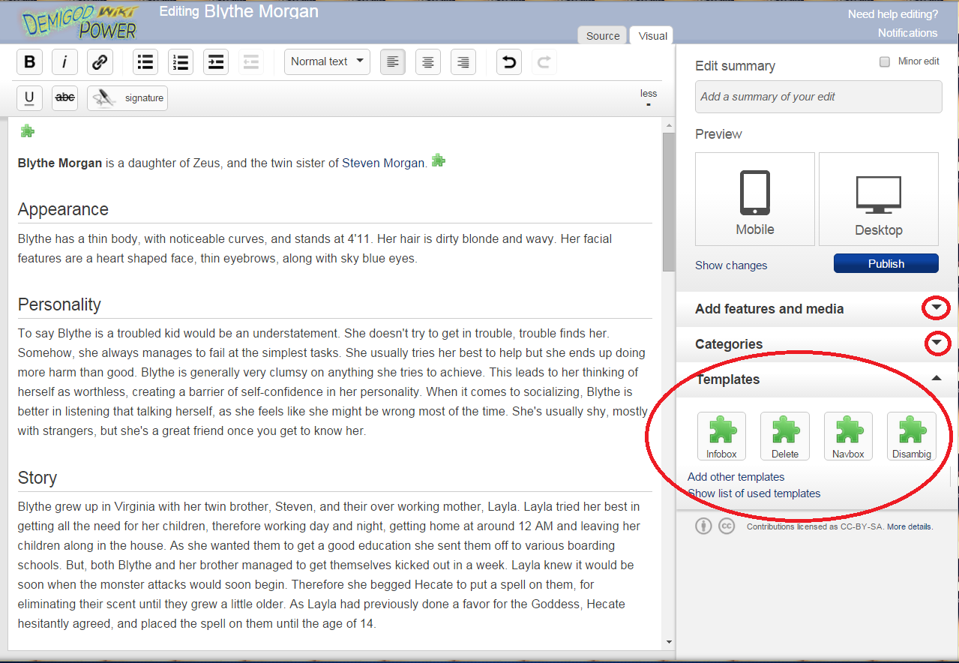959x663 pixels.
Task: Click Show changes link
Action: pyautogui.click(x=731, y=265)
